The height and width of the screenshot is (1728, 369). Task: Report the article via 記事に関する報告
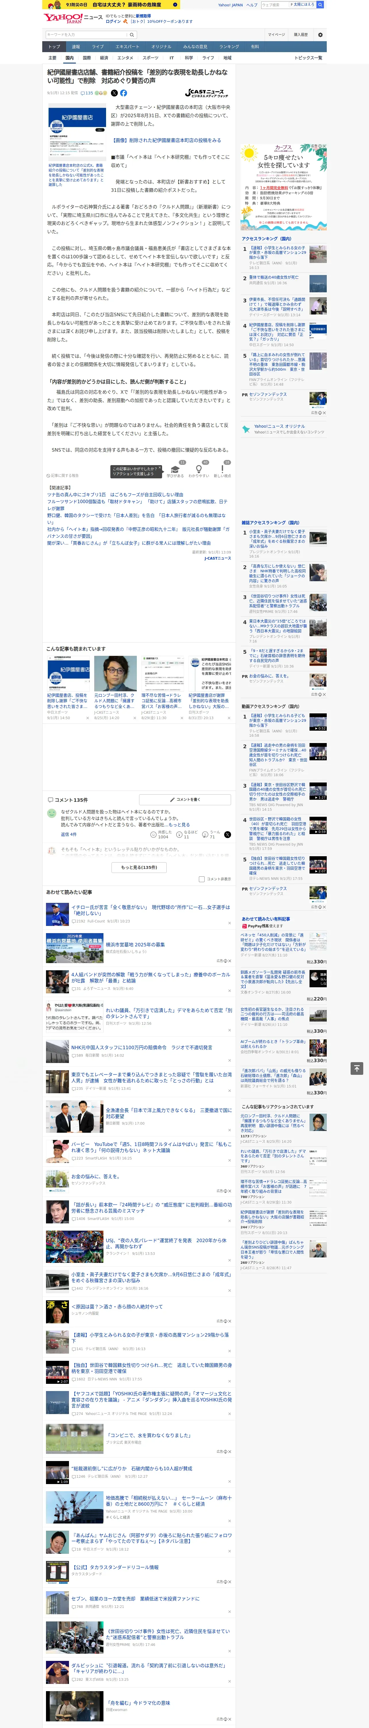click(x=63, y=475)
